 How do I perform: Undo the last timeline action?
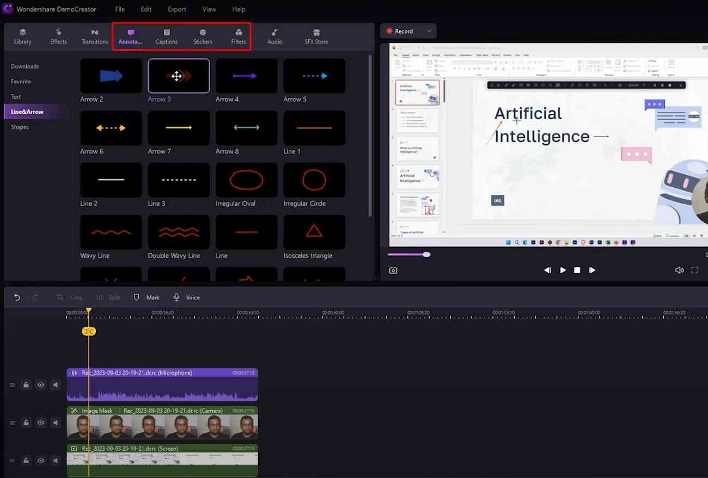[17, 297]
